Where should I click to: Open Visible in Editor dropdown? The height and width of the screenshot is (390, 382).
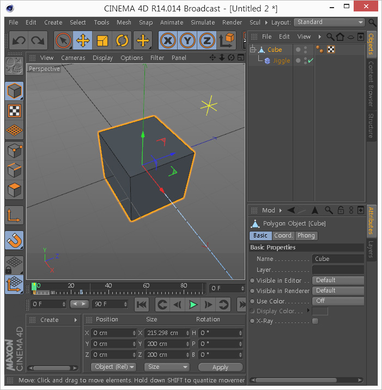tap(338, 280)
